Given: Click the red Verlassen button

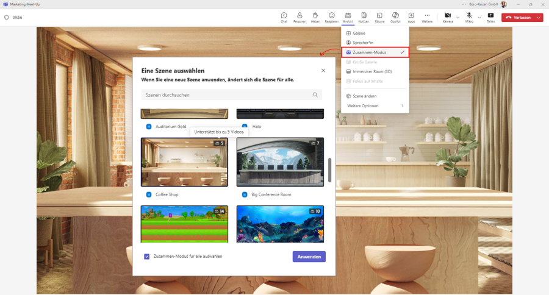Looking at the screenshot, I should (x=518, y=18).
